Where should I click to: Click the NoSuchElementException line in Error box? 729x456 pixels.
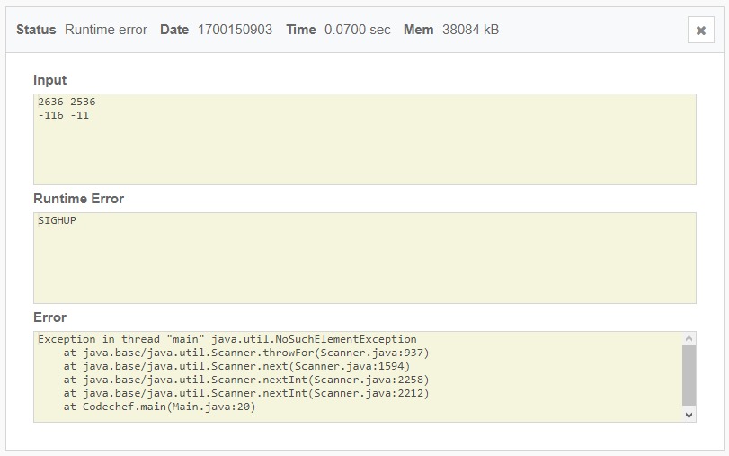(x=227, y=339)
